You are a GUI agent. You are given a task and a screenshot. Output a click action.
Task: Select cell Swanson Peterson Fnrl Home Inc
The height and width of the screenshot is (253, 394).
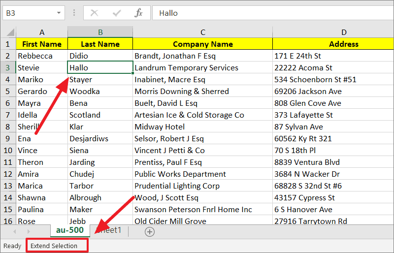tap(203, 209)
